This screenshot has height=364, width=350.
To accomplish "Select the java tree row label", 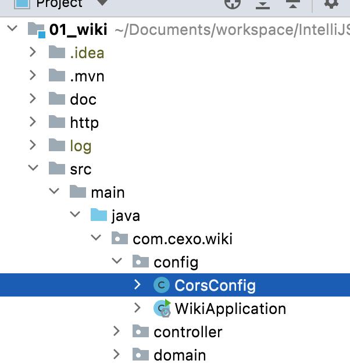I will click(x=126, y=216).
